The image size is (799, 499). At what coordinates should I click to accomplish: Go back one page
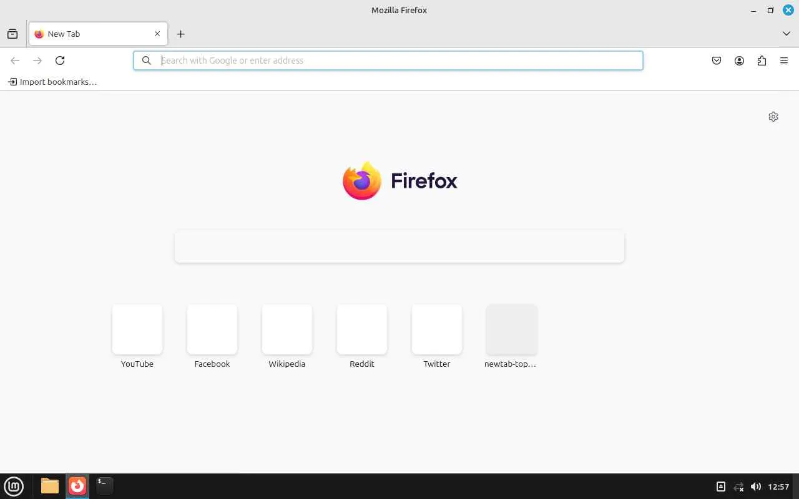[15, 61]
